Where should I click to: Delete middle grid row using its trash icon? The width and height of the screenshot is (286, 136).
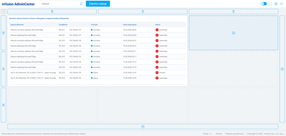tap(3, 69)
